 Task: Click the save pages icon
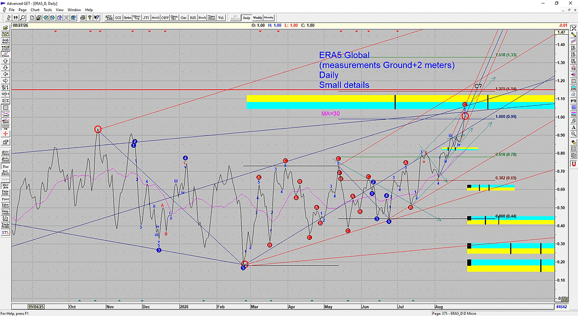point(39,17)
